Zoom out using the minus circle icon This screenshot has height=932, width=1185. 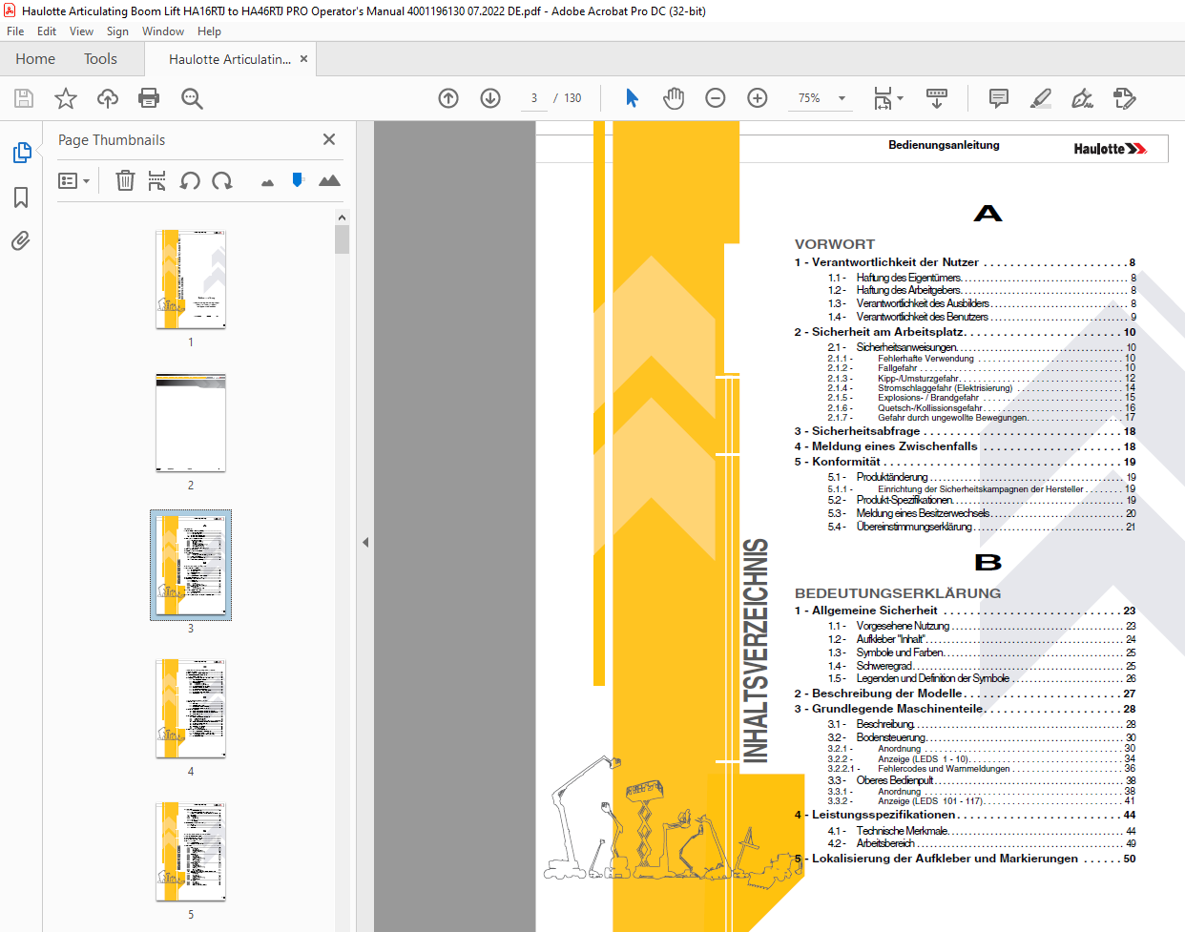716,98
